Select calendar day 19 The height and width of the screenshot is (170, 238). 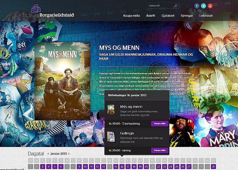tap(140, 167)
